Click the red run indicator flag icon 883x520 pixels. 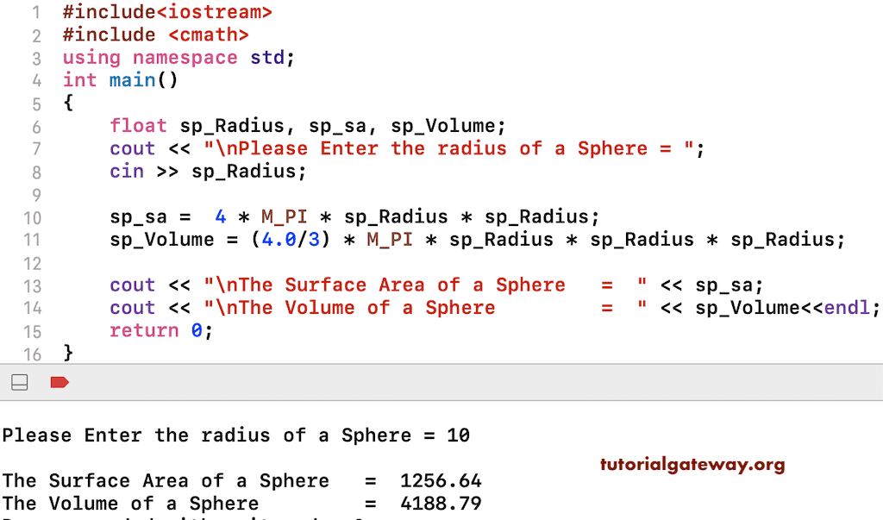[59, 383]
